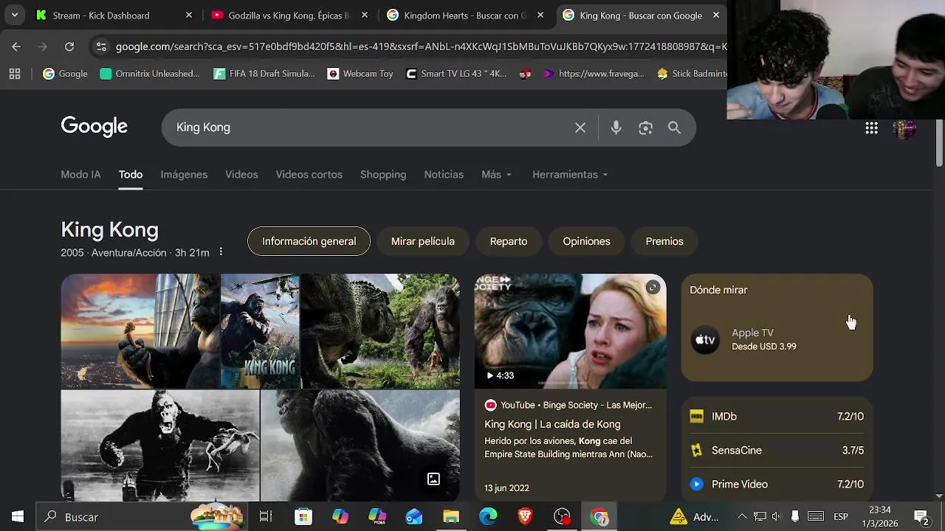
Task: Launch Microsoft Edge from taskbar
Action: tap(488, 517)
